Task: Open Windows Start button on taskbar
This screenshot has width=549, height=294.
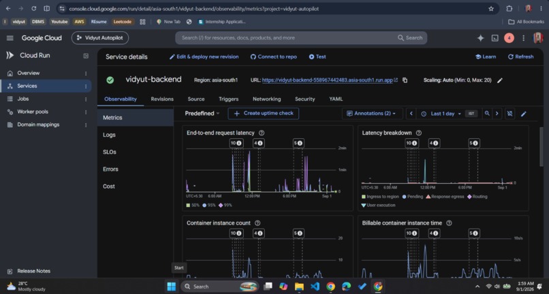Action: 172,287
